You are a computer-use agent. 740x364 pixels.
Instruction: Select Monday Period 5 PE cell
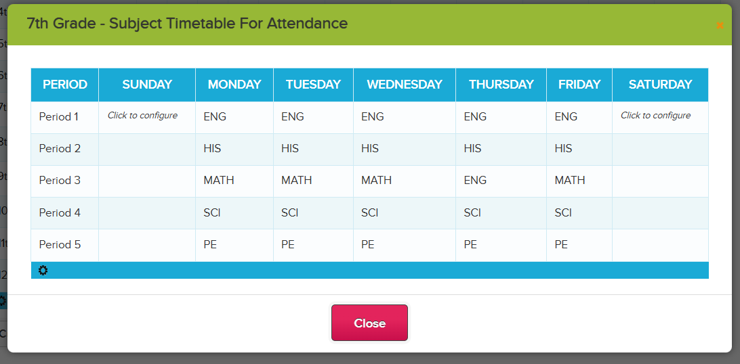point(234,245)
